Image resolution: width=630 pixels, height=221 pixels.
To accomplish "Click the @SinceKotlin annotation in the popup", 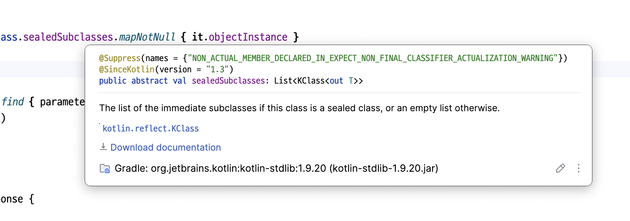I will tap(127, 69).
